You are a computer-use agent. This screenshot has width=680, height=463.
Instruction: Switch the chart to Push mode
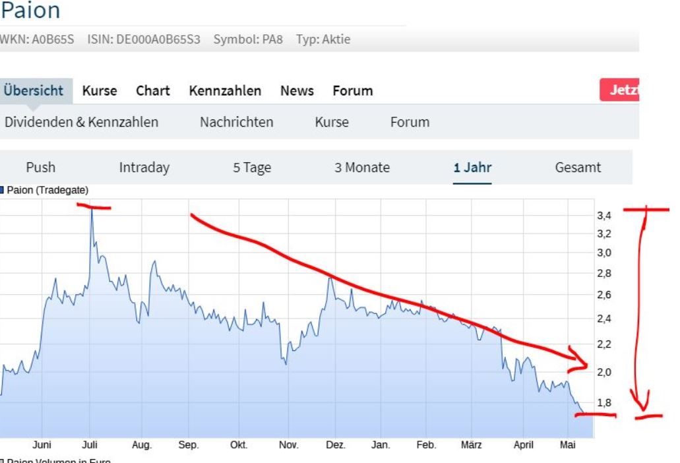point(41,168)
